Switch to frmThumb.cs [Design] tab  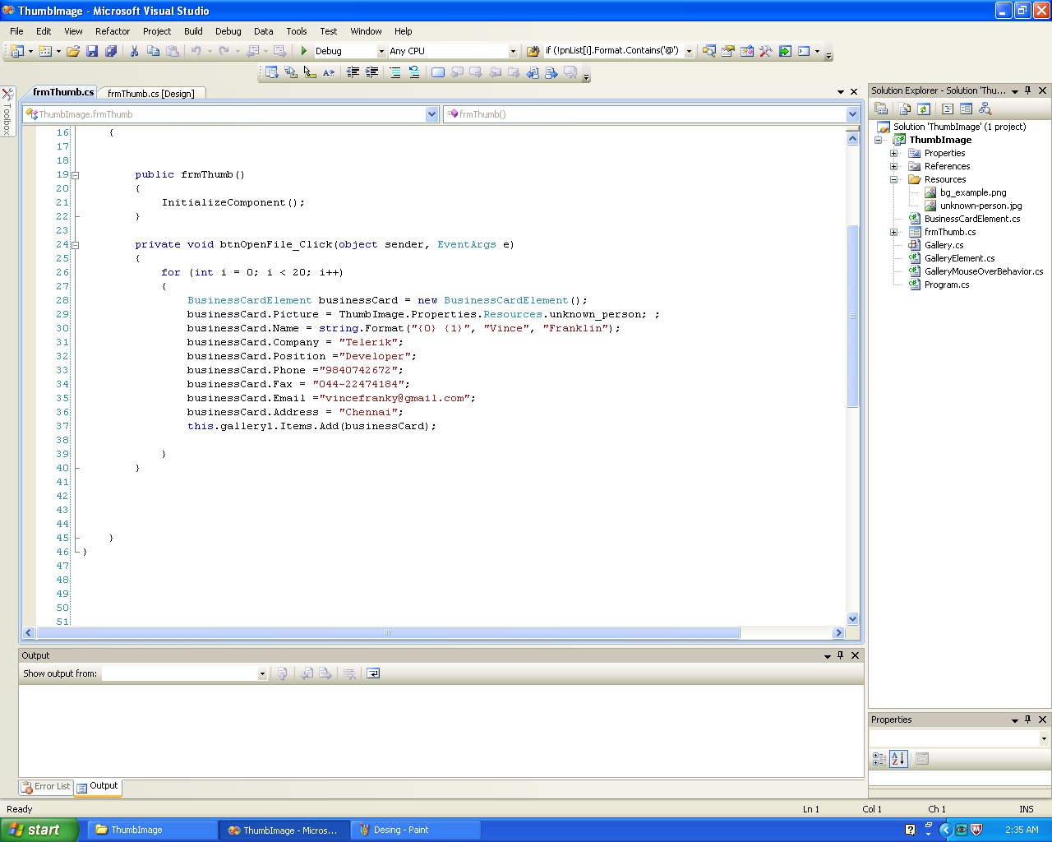tap(151, 94)
